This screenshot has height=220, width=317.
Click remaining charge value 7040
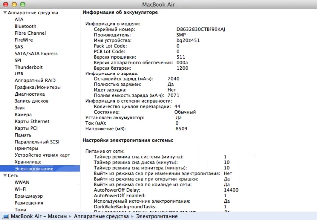[174, 79]
